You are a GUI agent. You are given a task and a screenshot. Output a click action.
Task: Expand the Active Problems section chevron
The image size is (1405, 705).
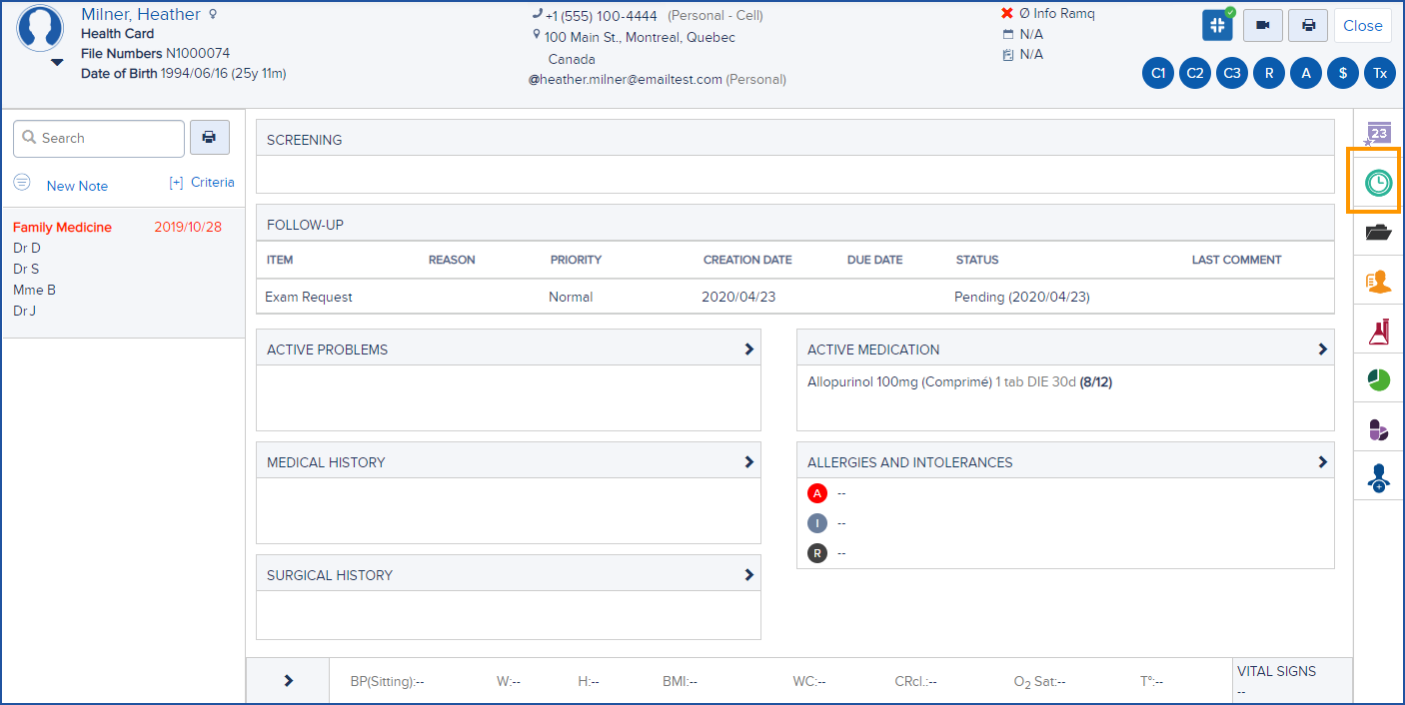(747, 347)
